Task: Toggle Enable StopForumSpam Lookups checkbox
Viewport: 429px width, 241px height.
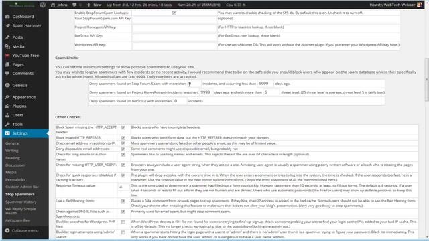Action: click(x=174, y=13)
